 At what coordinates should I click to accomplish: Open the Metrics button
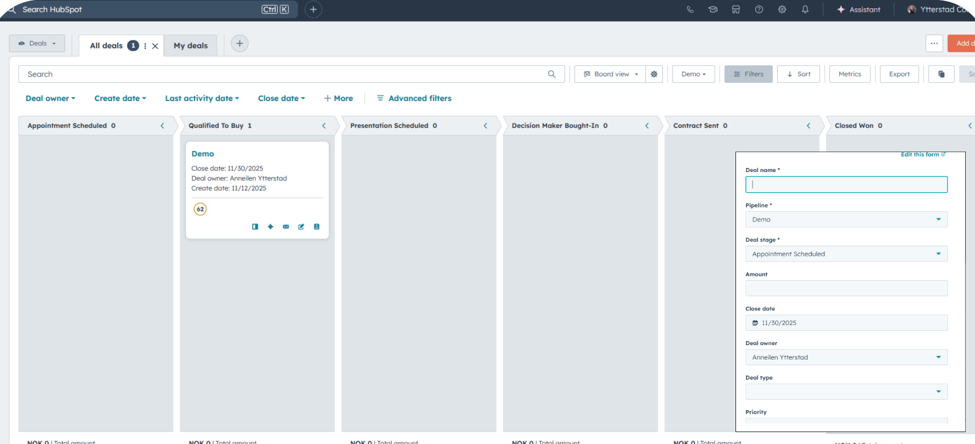point(850,74)
